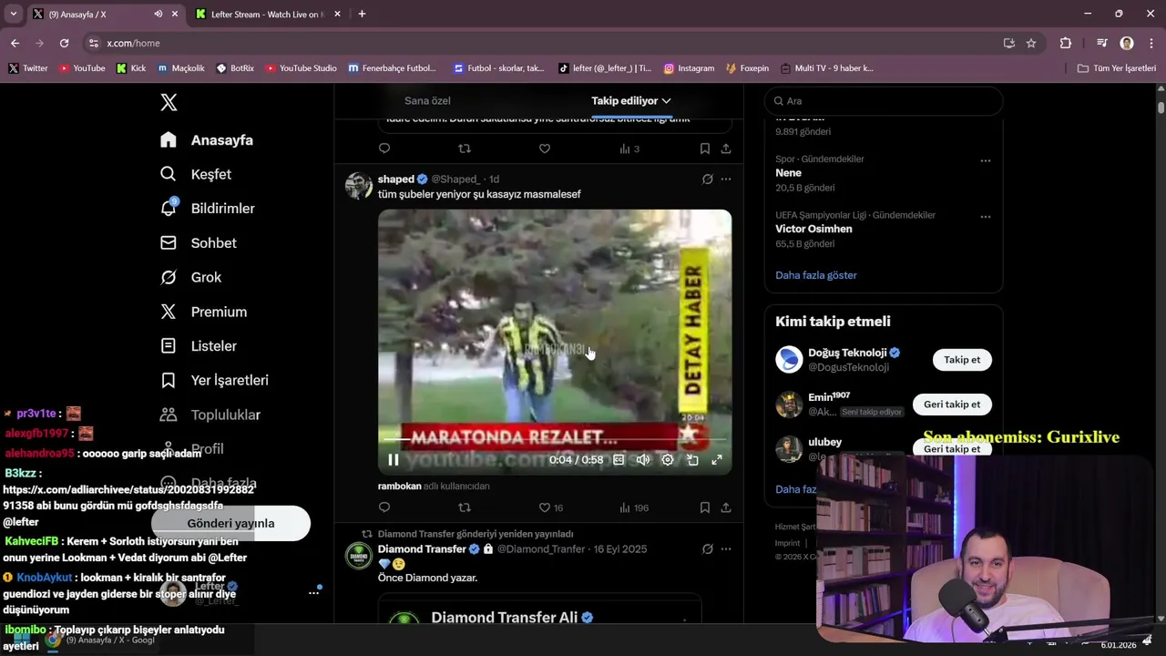The width and height of the screenshot is (1166, 656).
Task: Open Grok from sidebar
Action: click(x=190, y=277)
